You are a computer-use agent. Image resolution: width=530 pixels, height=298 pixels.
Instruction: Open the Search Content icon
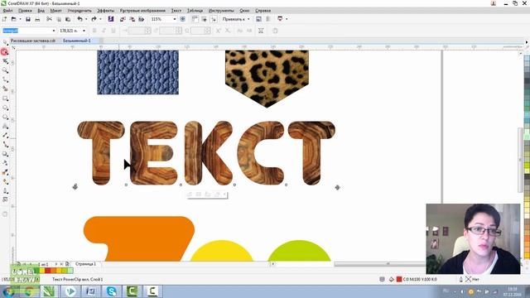tap(110, 19)
